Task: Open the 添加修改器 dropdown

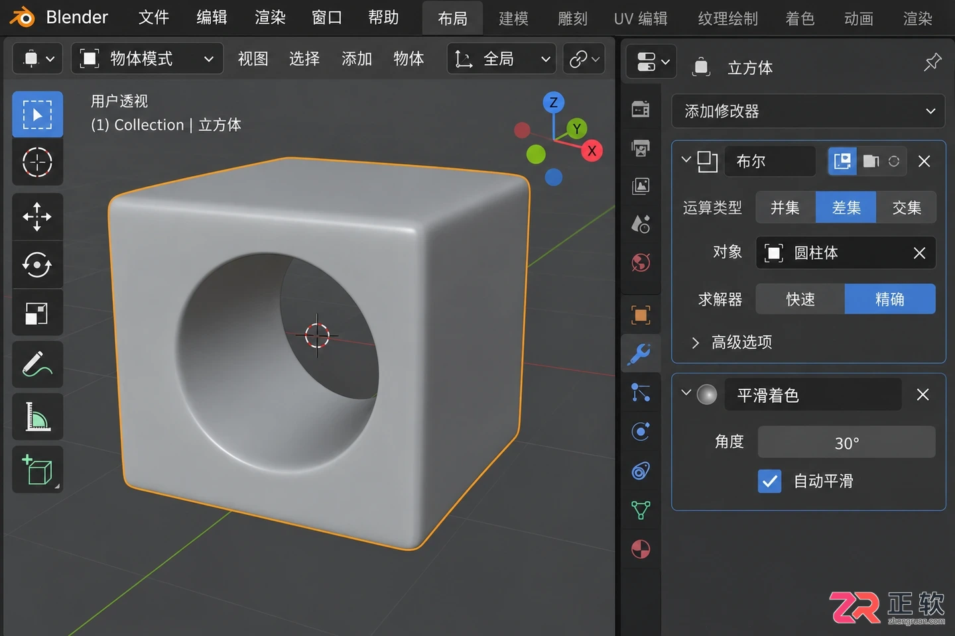Action: [808, 111]
